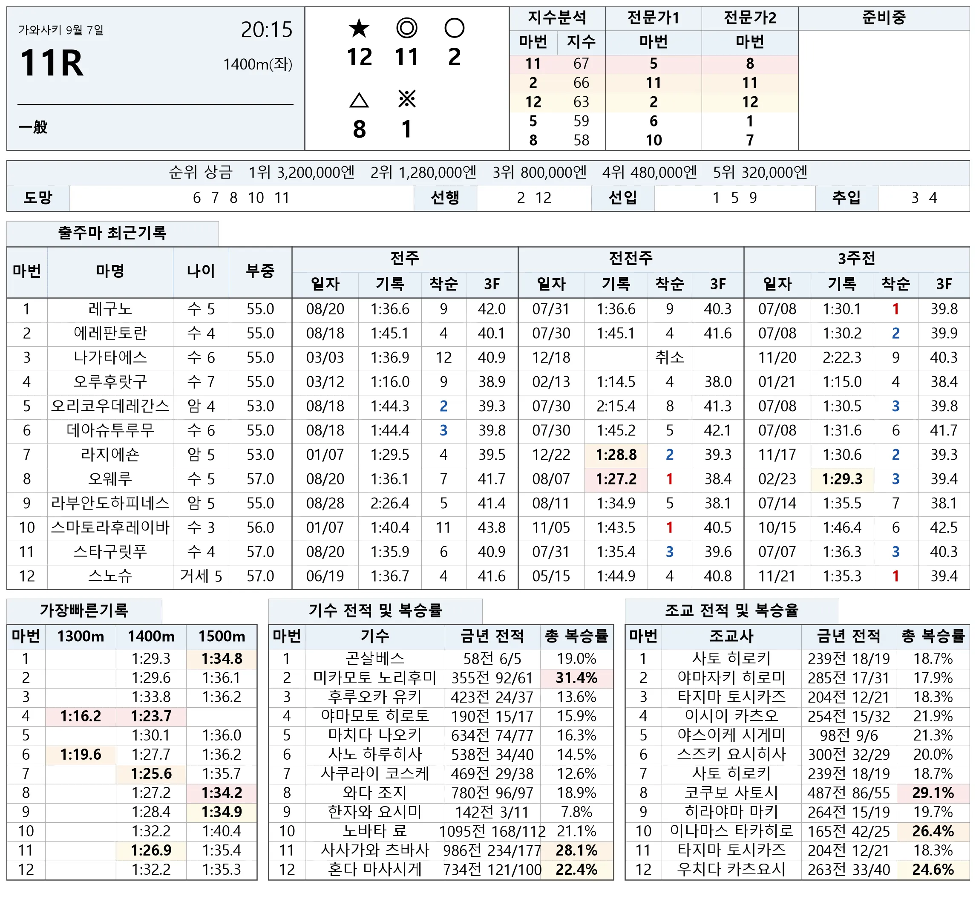Click highlighted record 1:27.2 for horse 8
This screenshot has height=899, width=976.
(616, 479)
